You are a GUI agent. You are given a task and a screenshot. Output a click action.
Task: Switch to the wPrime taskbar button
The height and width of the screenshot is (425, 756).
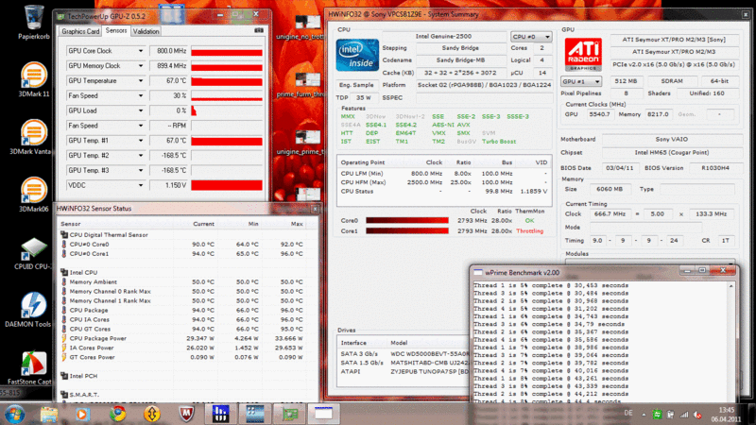pos(323,414)
